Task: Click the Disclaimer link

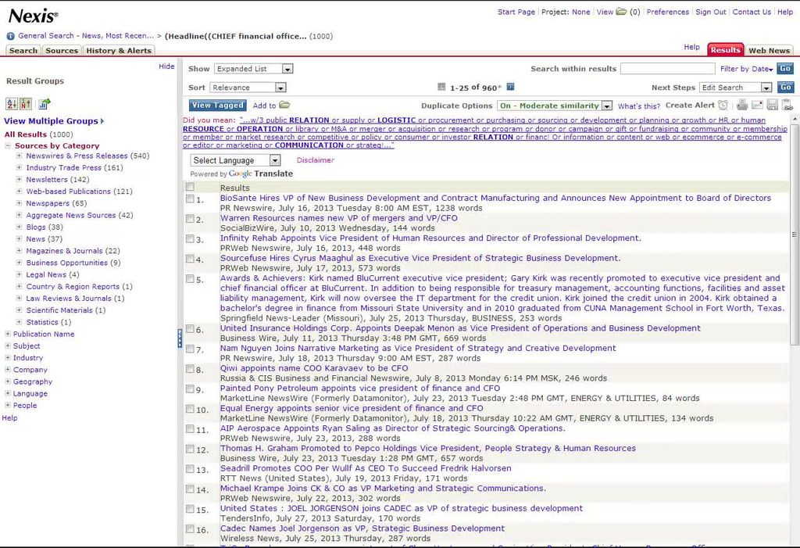Action: (316, 159)
